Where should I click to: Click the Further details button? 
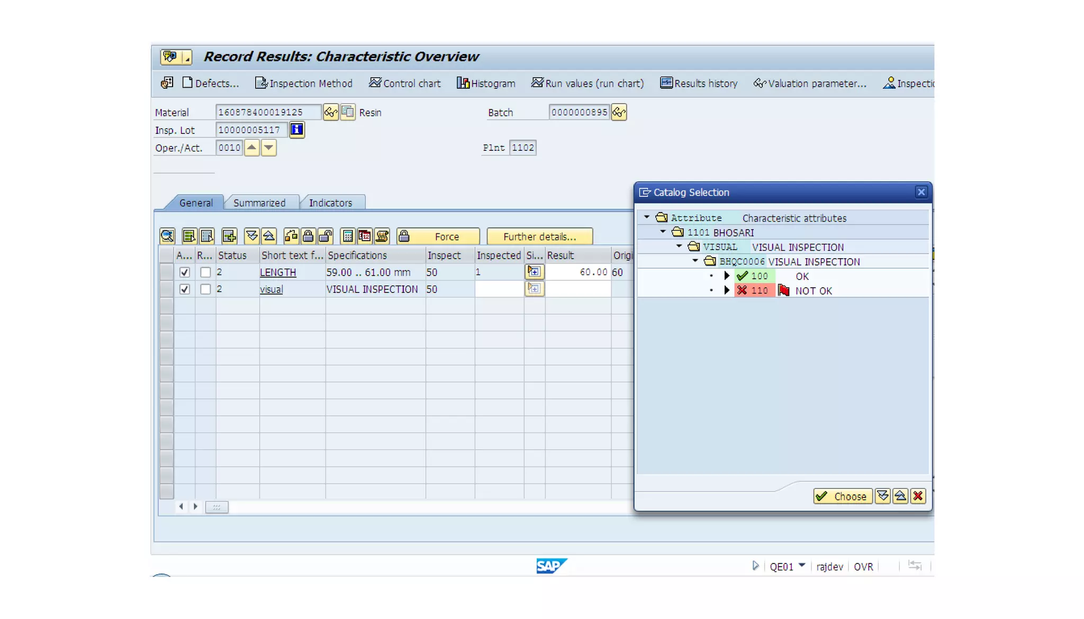539,236
